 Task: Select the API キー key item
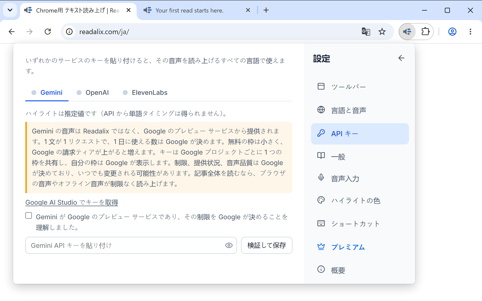click(360, 134)
